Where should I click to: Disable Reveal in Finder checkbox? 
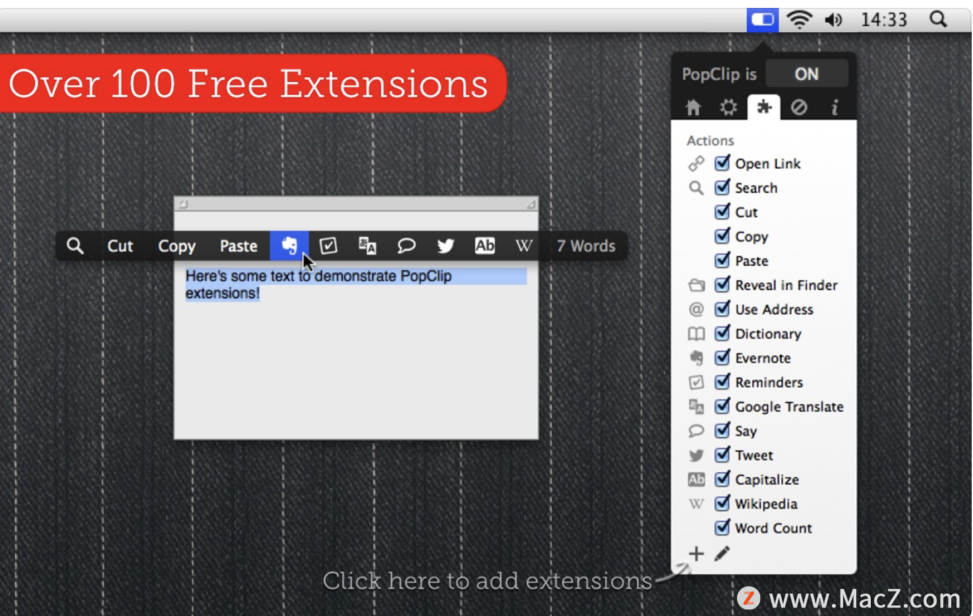(x=722, y=284)
